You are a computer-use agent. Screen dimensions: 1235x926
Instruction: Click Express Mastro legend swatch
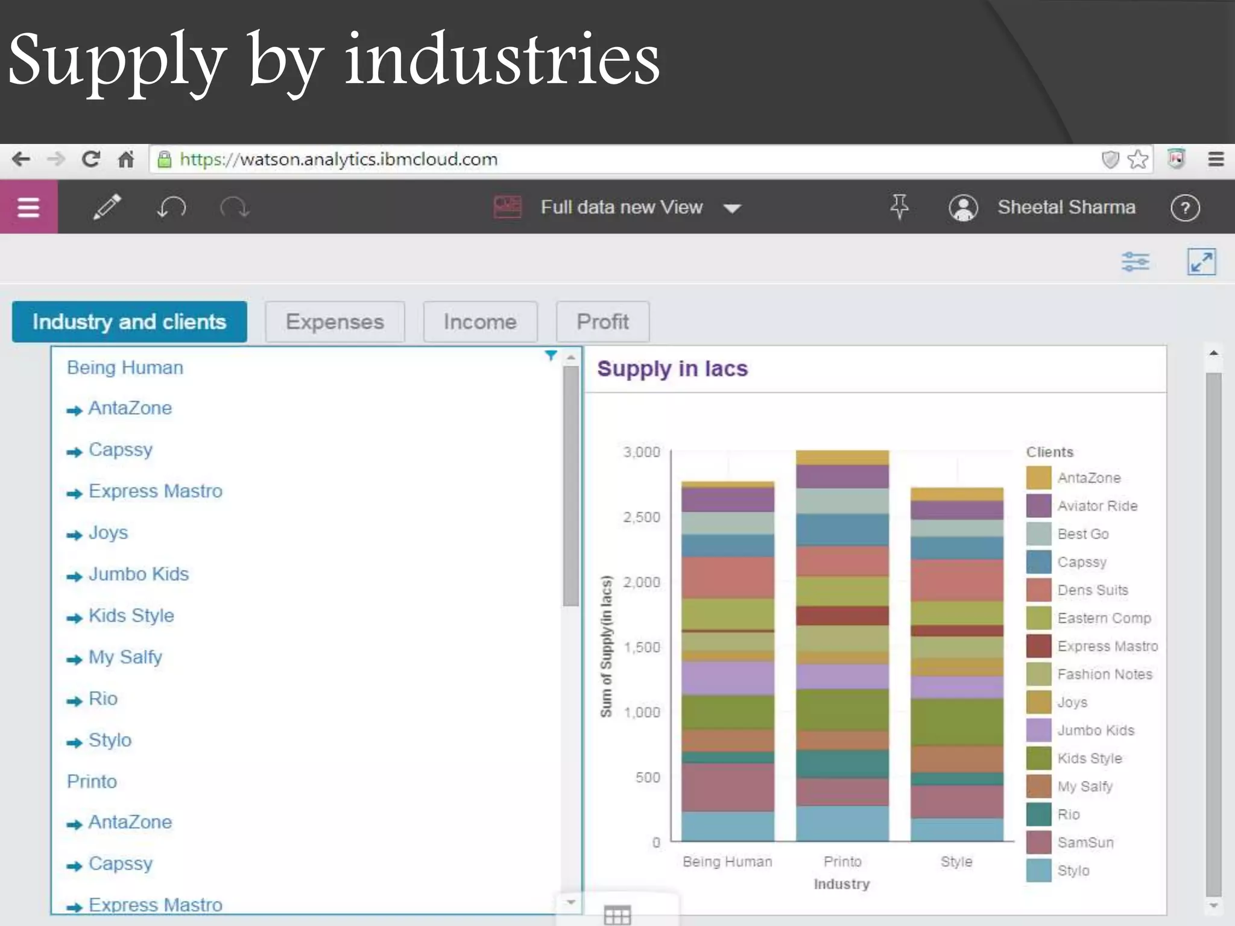[x=1039, y=646]
